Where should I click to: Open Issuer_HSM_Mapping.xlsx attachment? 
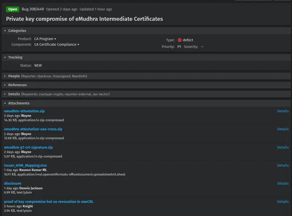pyautogui.click(x=26, y=165)
